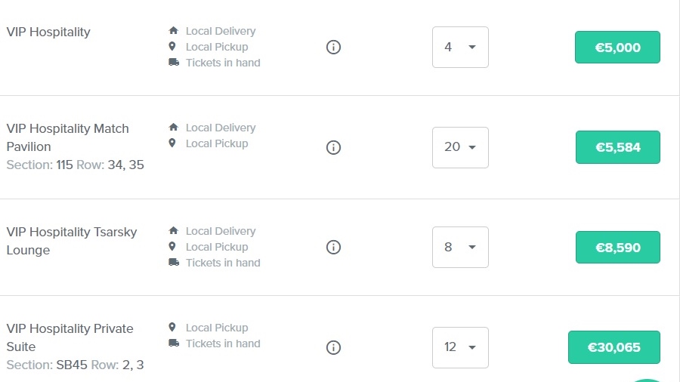The height and width of the screenshot is (382, 680).
Task: Open quantity dropdown showing 8 tickets
Action: click(x=460, y=248)
